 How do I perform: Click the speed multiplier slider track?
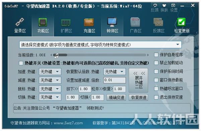point(99,55)
